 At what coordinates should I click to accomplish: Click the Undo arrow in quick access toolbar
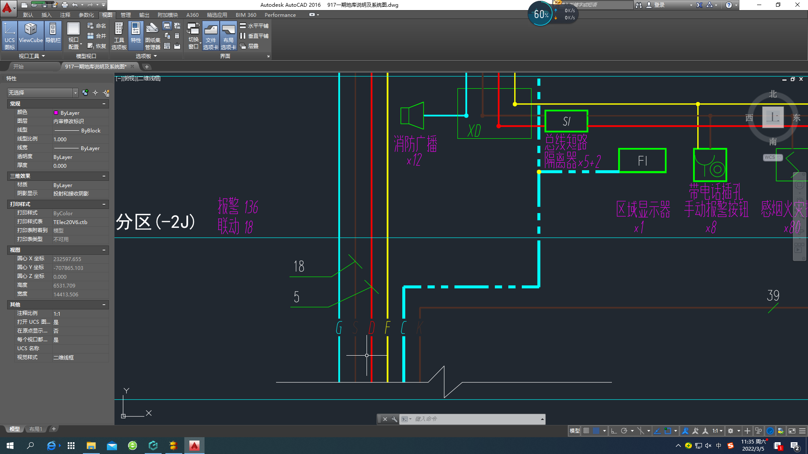point(74,5)
